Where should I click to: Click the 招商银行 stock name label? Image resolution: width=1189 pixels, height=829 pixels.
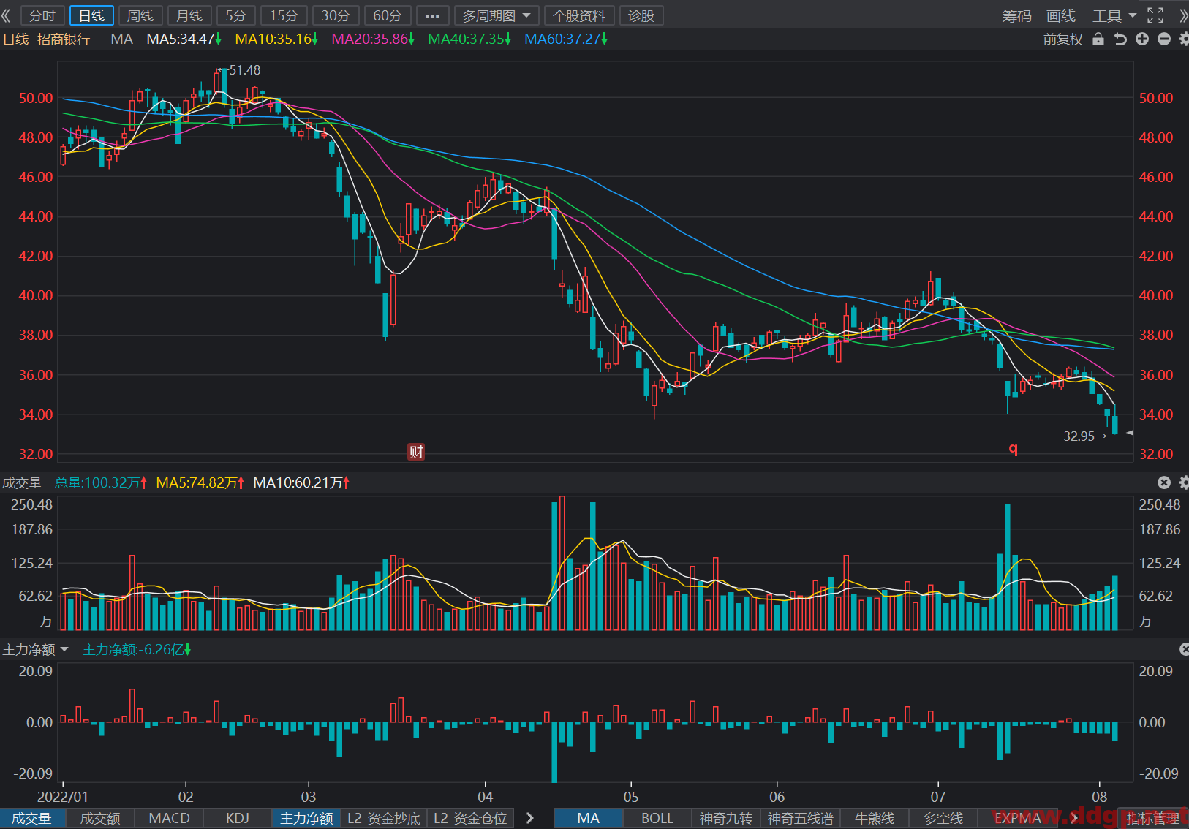click(64, 39)
